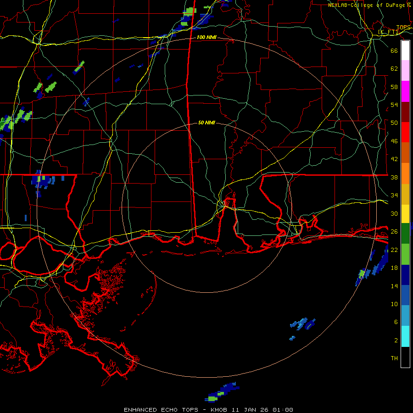The width and height of the screenshot is (413, 413).
Task: Click legend value "30"
Action: (394, 213)
